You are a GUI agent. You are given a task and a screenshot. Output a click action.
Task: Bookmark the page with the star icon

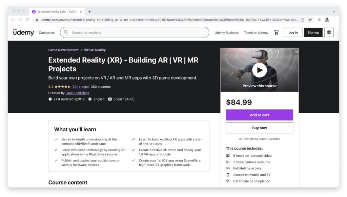(x=310, y=20)
